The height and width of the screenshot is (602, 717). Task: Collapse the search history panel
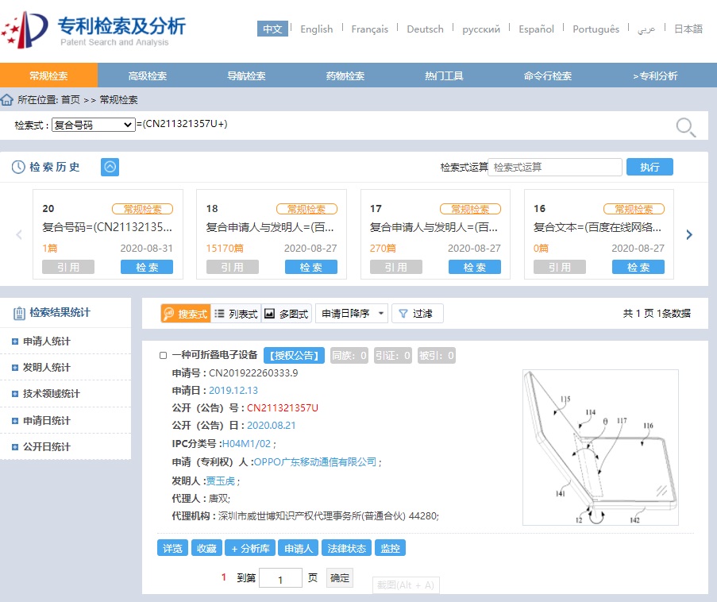110,167
